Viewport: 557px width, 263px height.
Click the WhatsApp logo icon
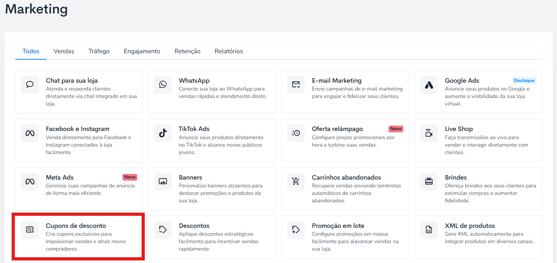pos(163,84)
